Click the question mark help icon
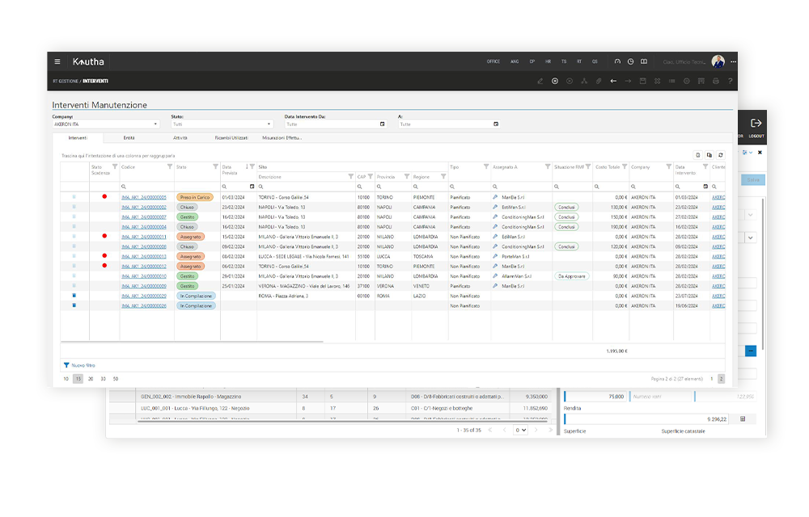 point(730,81)
